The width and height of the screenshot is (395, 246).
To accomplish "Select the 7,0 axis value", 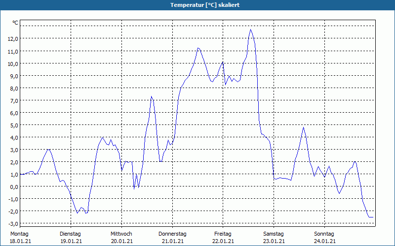I will [14, 100].
